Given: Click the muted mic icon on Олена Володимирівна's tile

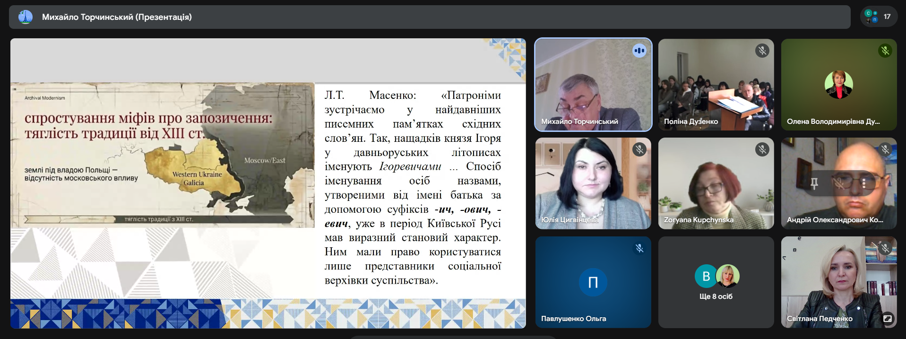Looking at the screenshot, I should (x=885, y=51).
